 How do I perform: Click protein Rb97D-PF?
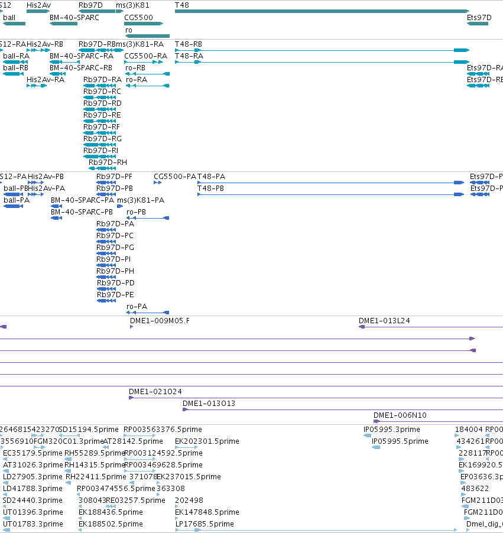106,183
